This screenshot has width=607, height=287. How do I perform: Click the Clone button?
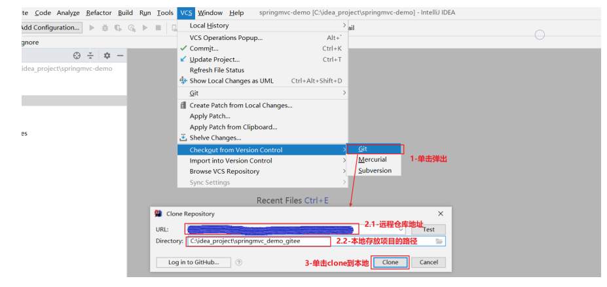390,262
